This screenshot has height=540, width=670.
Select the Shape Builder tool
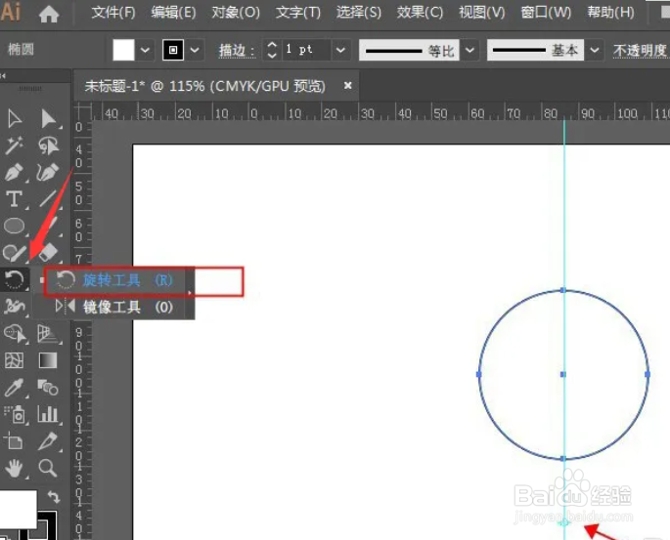click(x=15, y=334)
